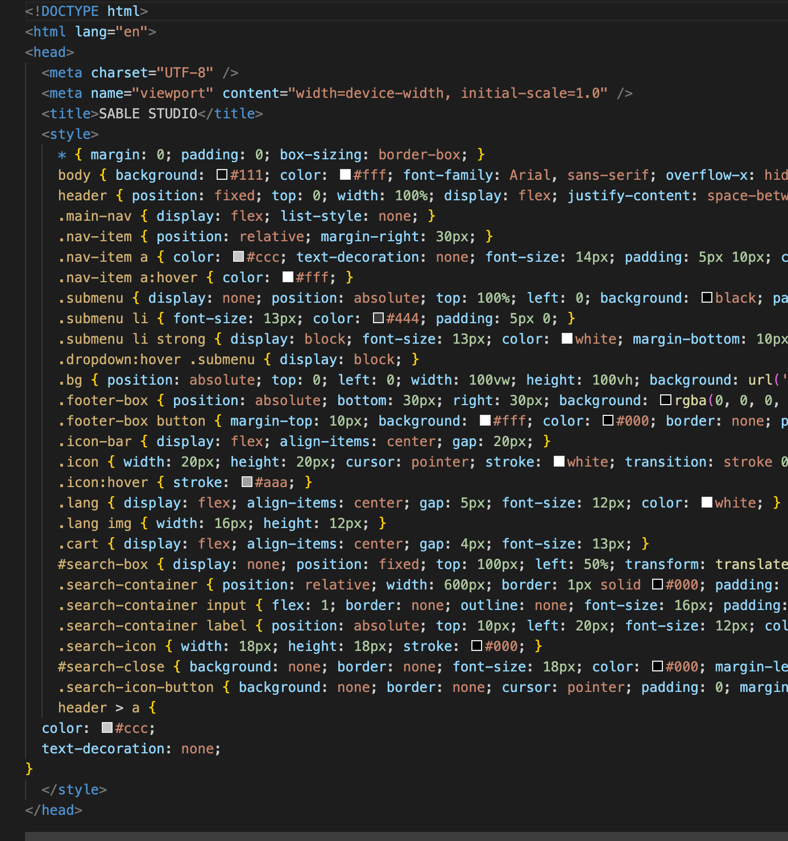Click the rgba swatch in .footer-box background
Screen dimensions: 788x841
(666, 400)
